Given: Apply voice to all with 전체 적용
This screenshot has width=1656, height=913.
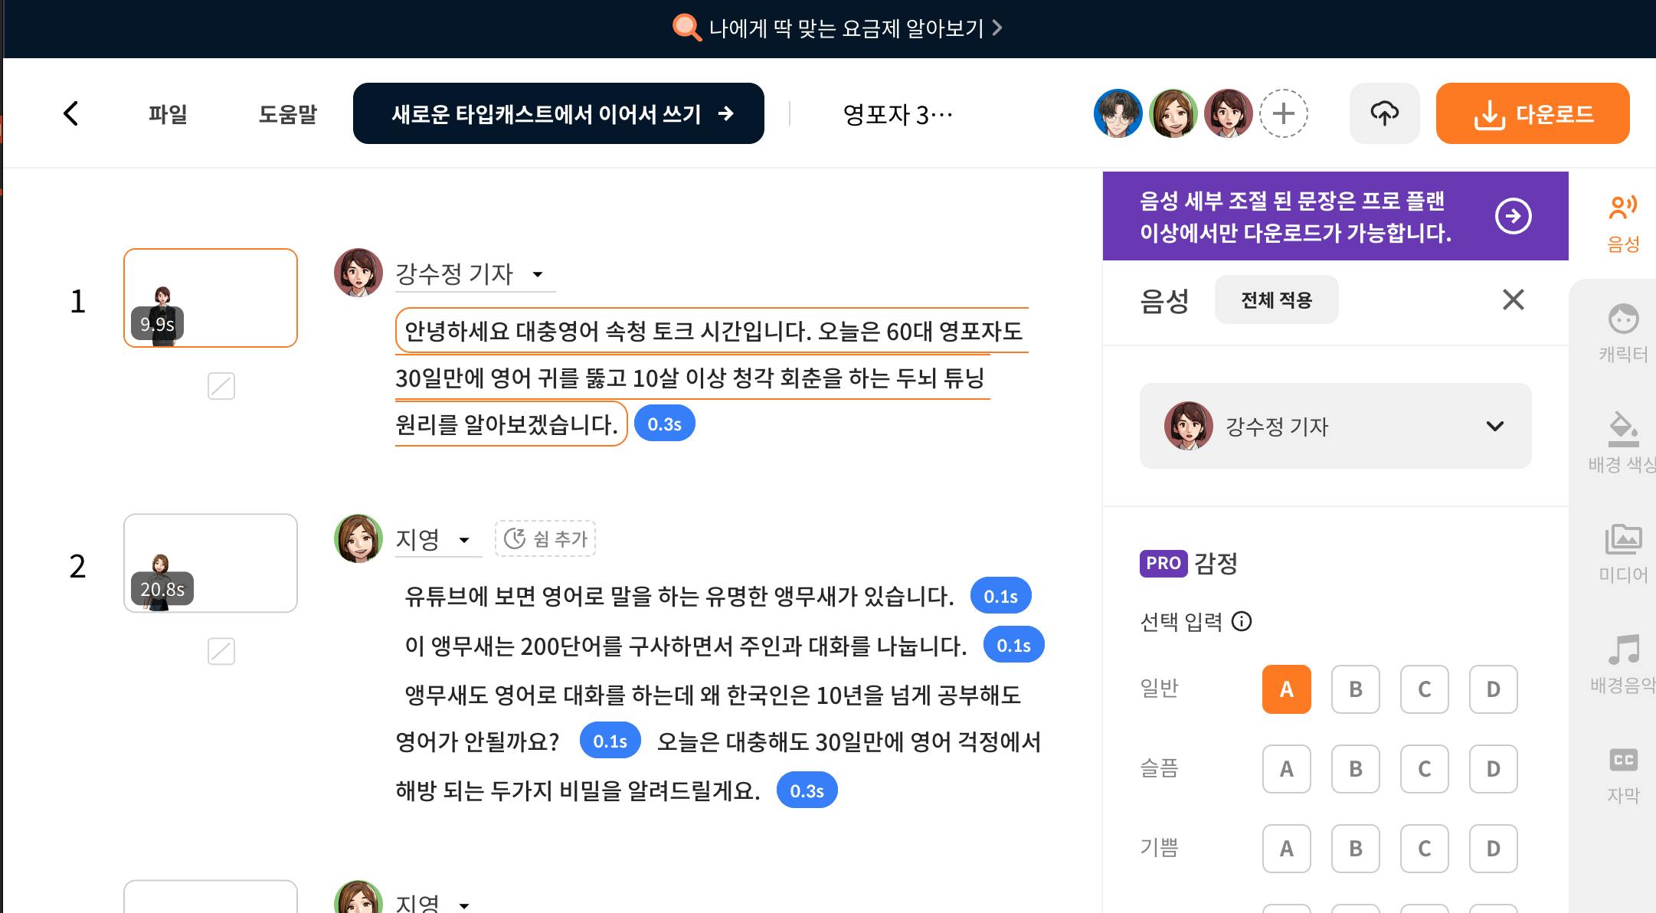Looking at the screenshot, I should tap(1276, 299).
